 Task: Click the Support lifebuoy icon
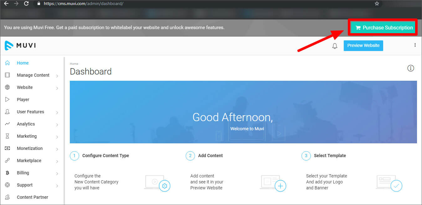coord(7,185)
